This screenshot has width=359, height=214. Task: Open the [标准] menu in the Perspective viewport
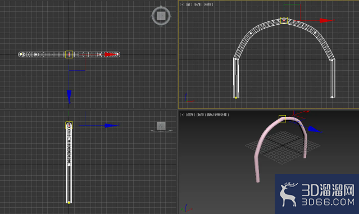click(x=201, y=115)
